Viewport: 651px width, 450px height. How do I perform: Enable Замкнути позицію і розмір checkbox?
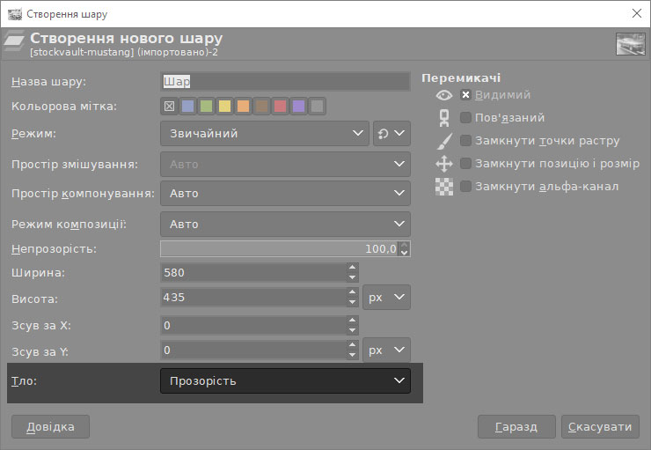click(465, 163)
